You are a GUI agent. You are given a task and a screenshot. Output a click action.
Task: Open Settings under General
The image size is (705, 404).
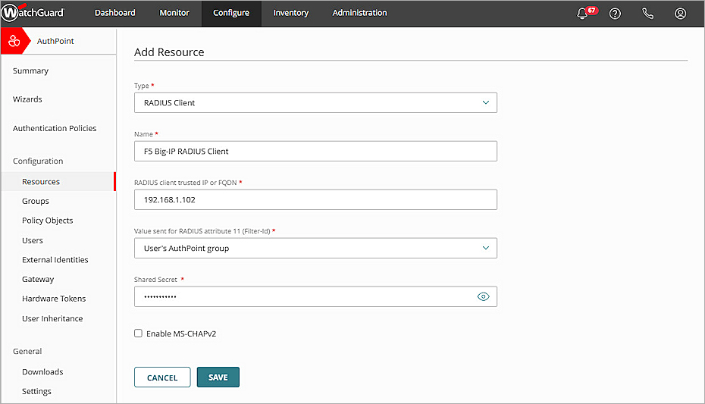[36, 391]
